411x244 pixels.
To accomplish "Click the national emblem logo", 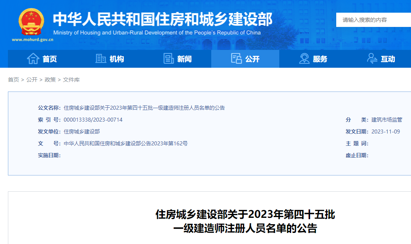I will pos(31,22).
